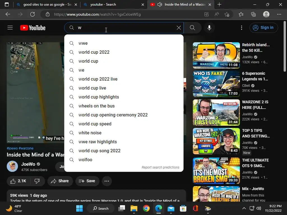Like the video with thumbs up
The height and width of the screenshot is (215, 287).
[x=18, y=181]
